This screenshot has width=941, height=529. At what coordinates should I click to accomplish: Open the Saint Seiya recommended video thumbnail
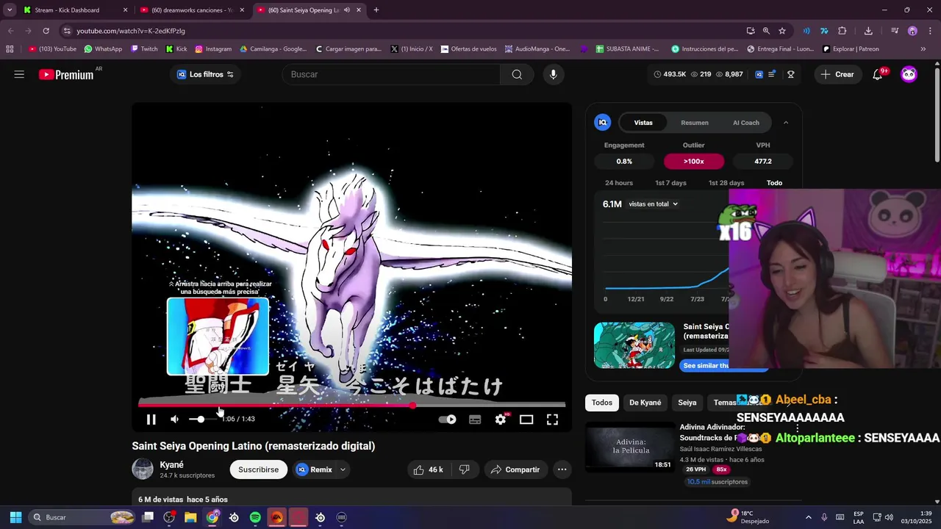634,345
